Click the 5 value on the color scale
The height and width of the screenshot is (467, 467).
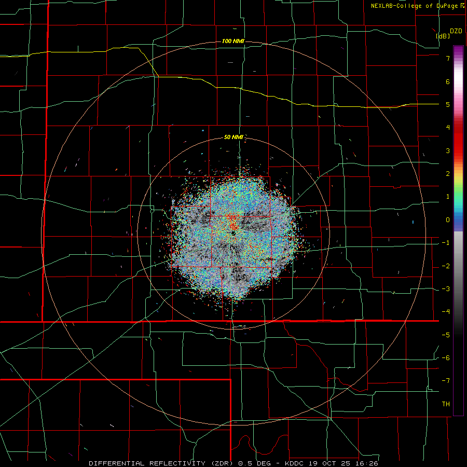pyautogui.click(x=448, y=104)
